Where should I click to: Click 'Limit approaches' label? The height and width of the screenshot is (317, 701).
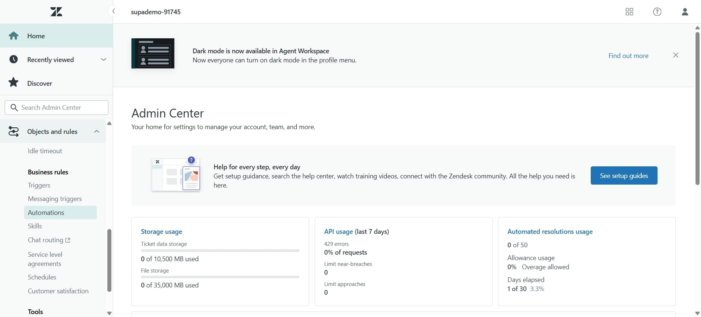click(x=345, y=284)
